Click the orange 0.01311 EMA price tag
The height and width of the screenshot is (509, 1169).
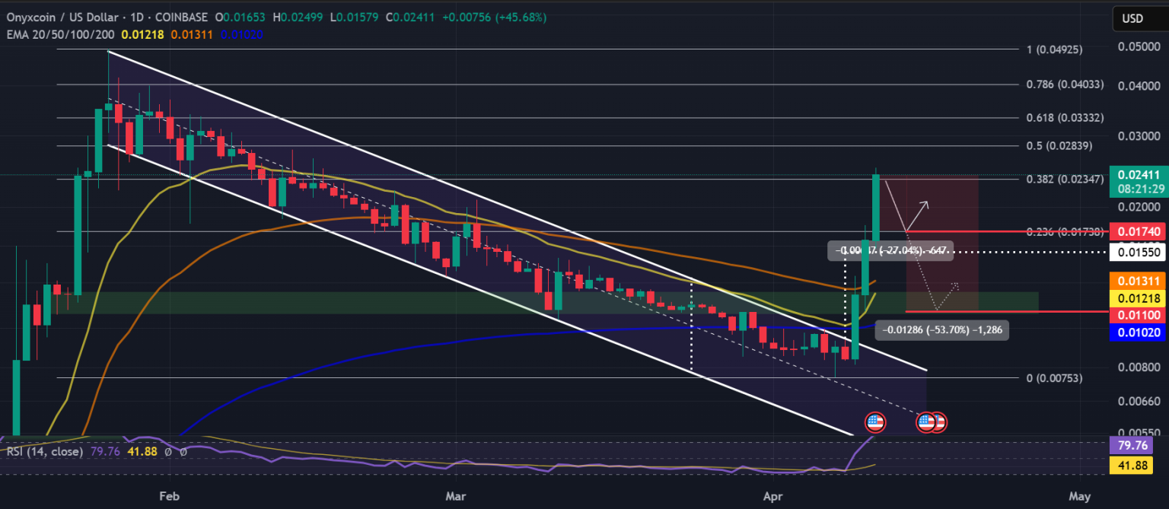click(1137, 281)
